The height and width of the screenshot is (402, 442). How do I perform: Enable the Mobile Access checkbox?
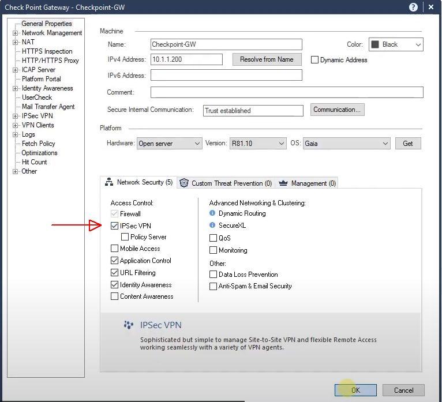pos(114,249)
